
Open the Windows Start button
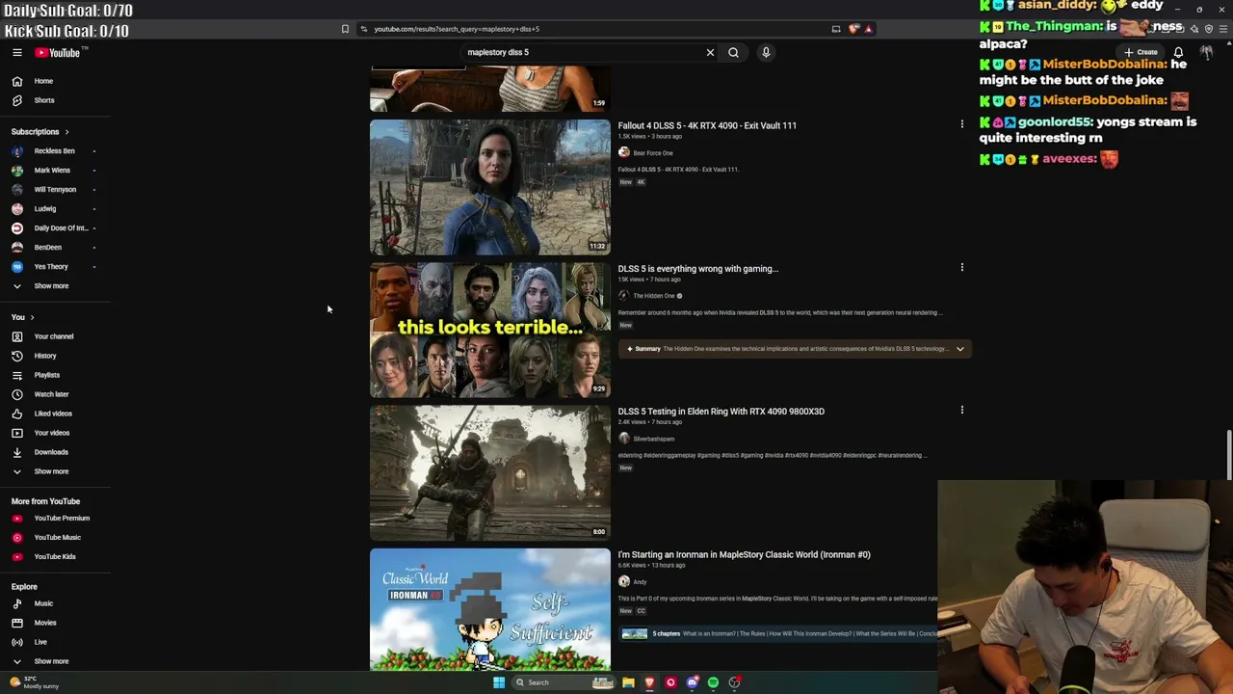pos(498,682)
